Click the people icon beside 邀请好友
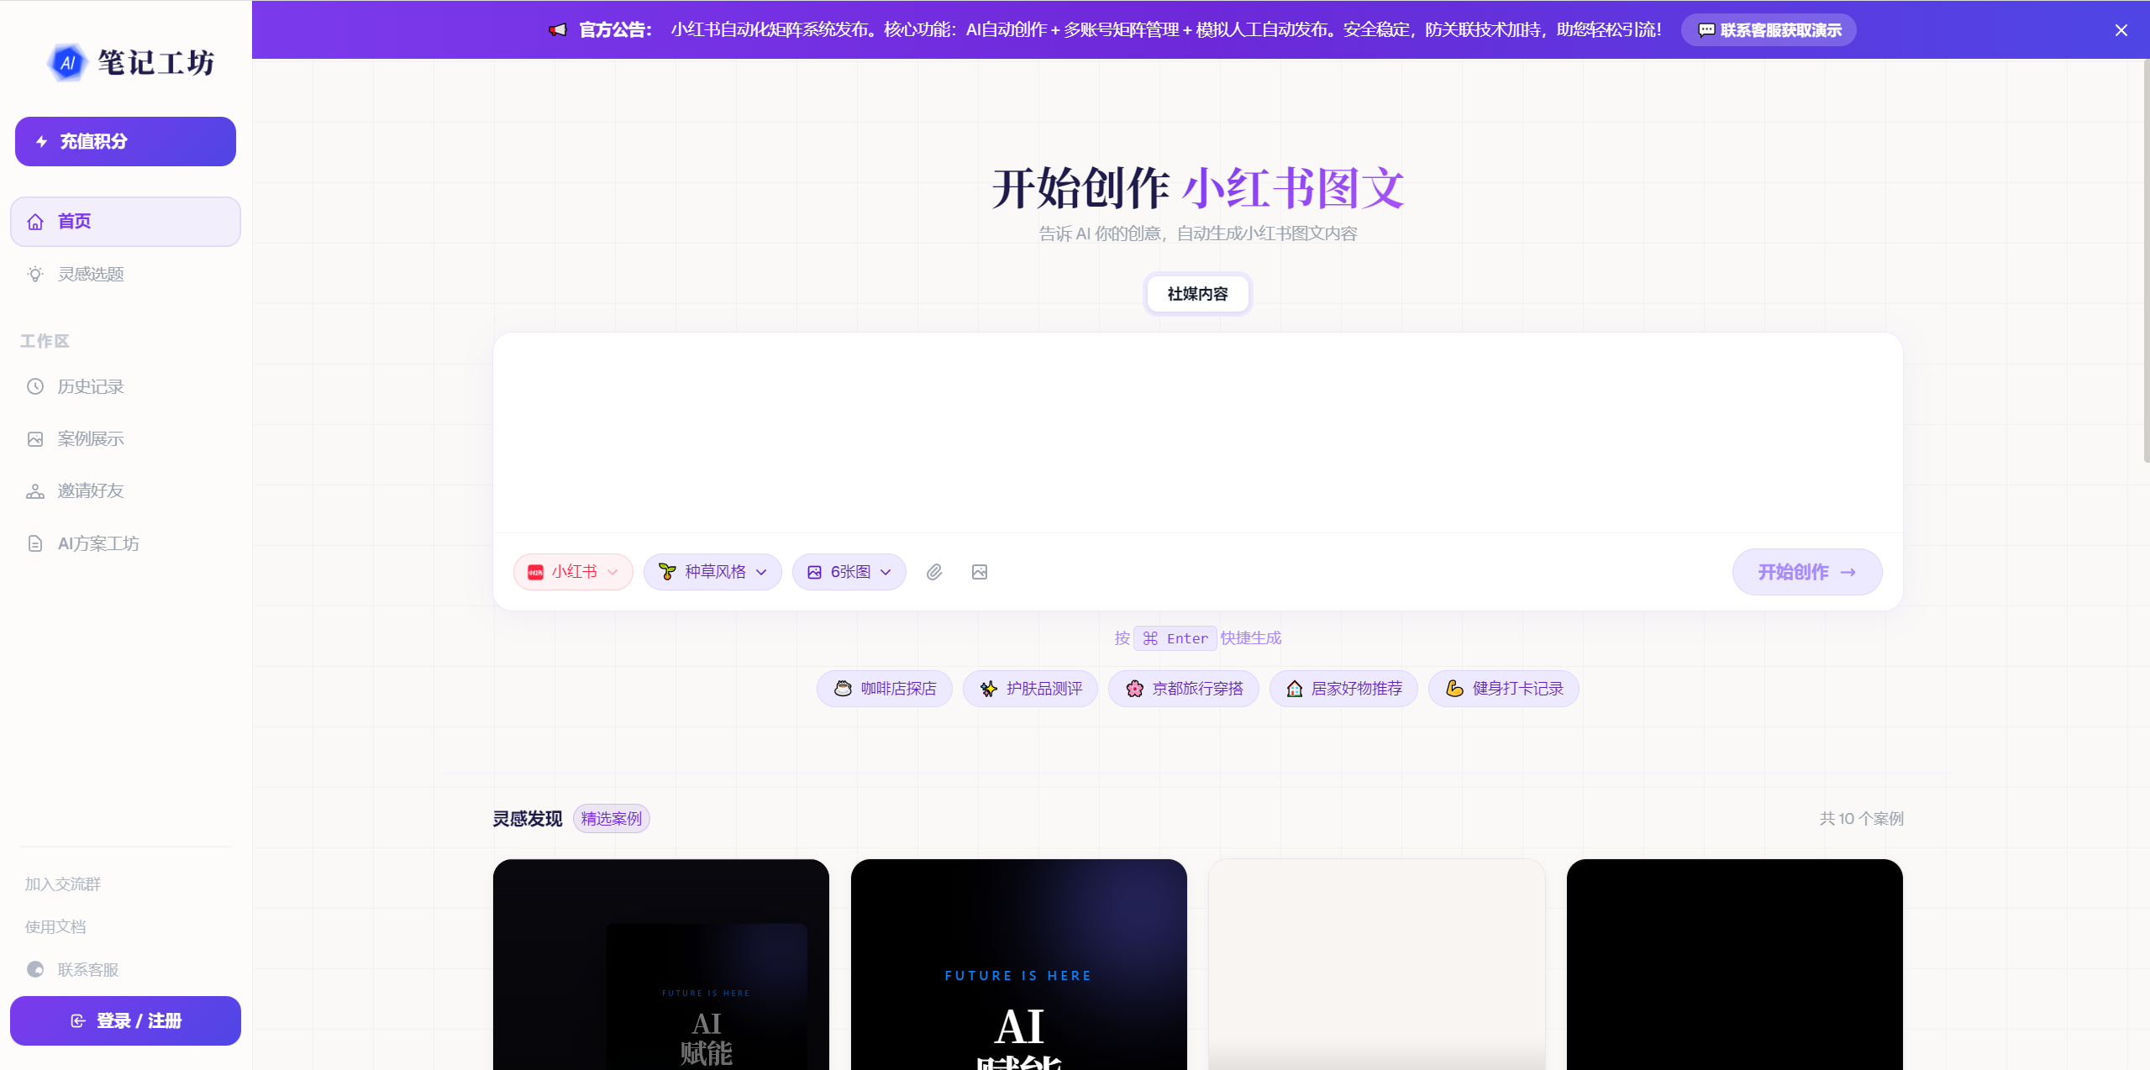Viewport: 2150px width, 1070px height. point(35,491)
